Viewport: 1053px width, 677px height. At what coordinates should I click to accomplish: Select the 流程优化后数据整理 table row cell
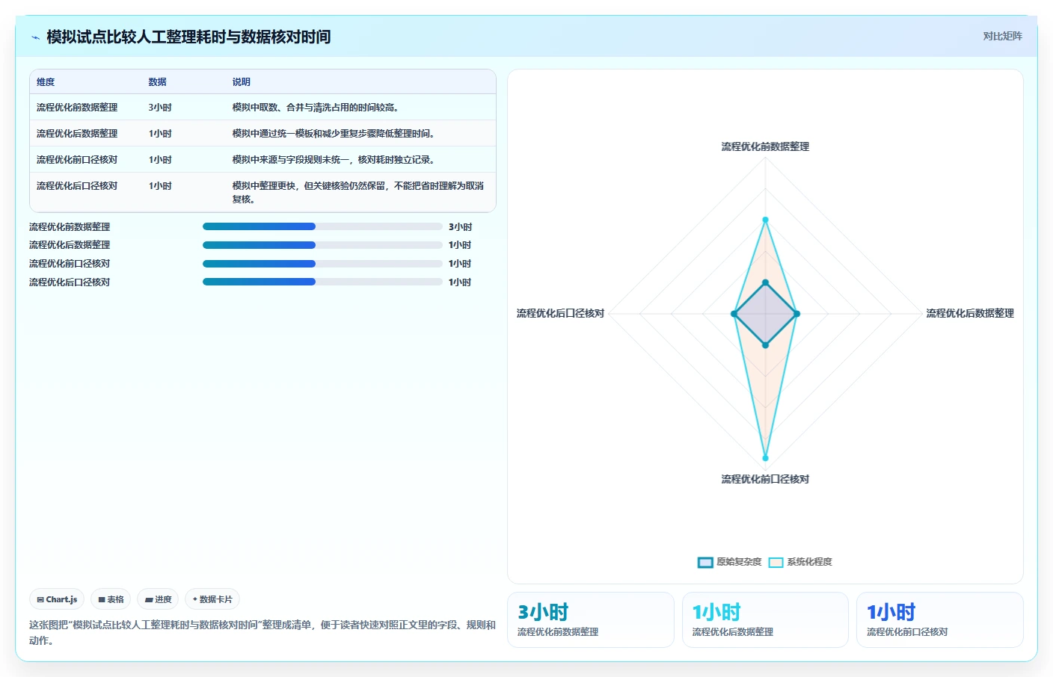77,134
